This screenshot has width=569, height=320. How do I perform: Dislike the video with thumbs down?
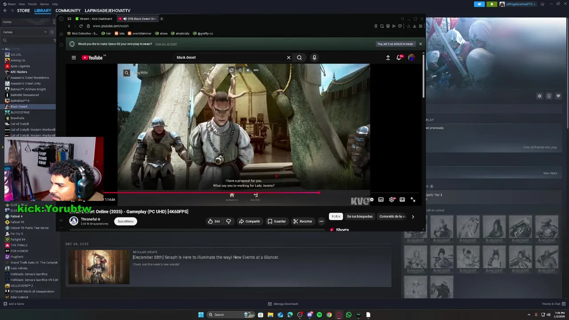(228, 221)
